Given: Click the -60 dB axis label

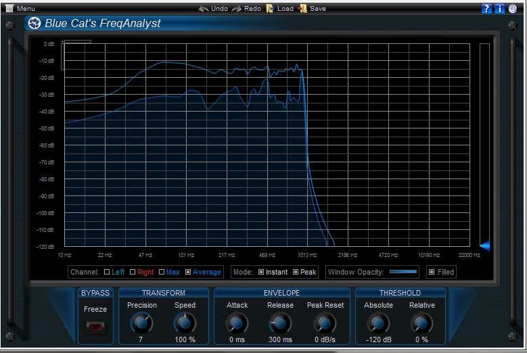Looking at the screenshot, I should point(47,145).
